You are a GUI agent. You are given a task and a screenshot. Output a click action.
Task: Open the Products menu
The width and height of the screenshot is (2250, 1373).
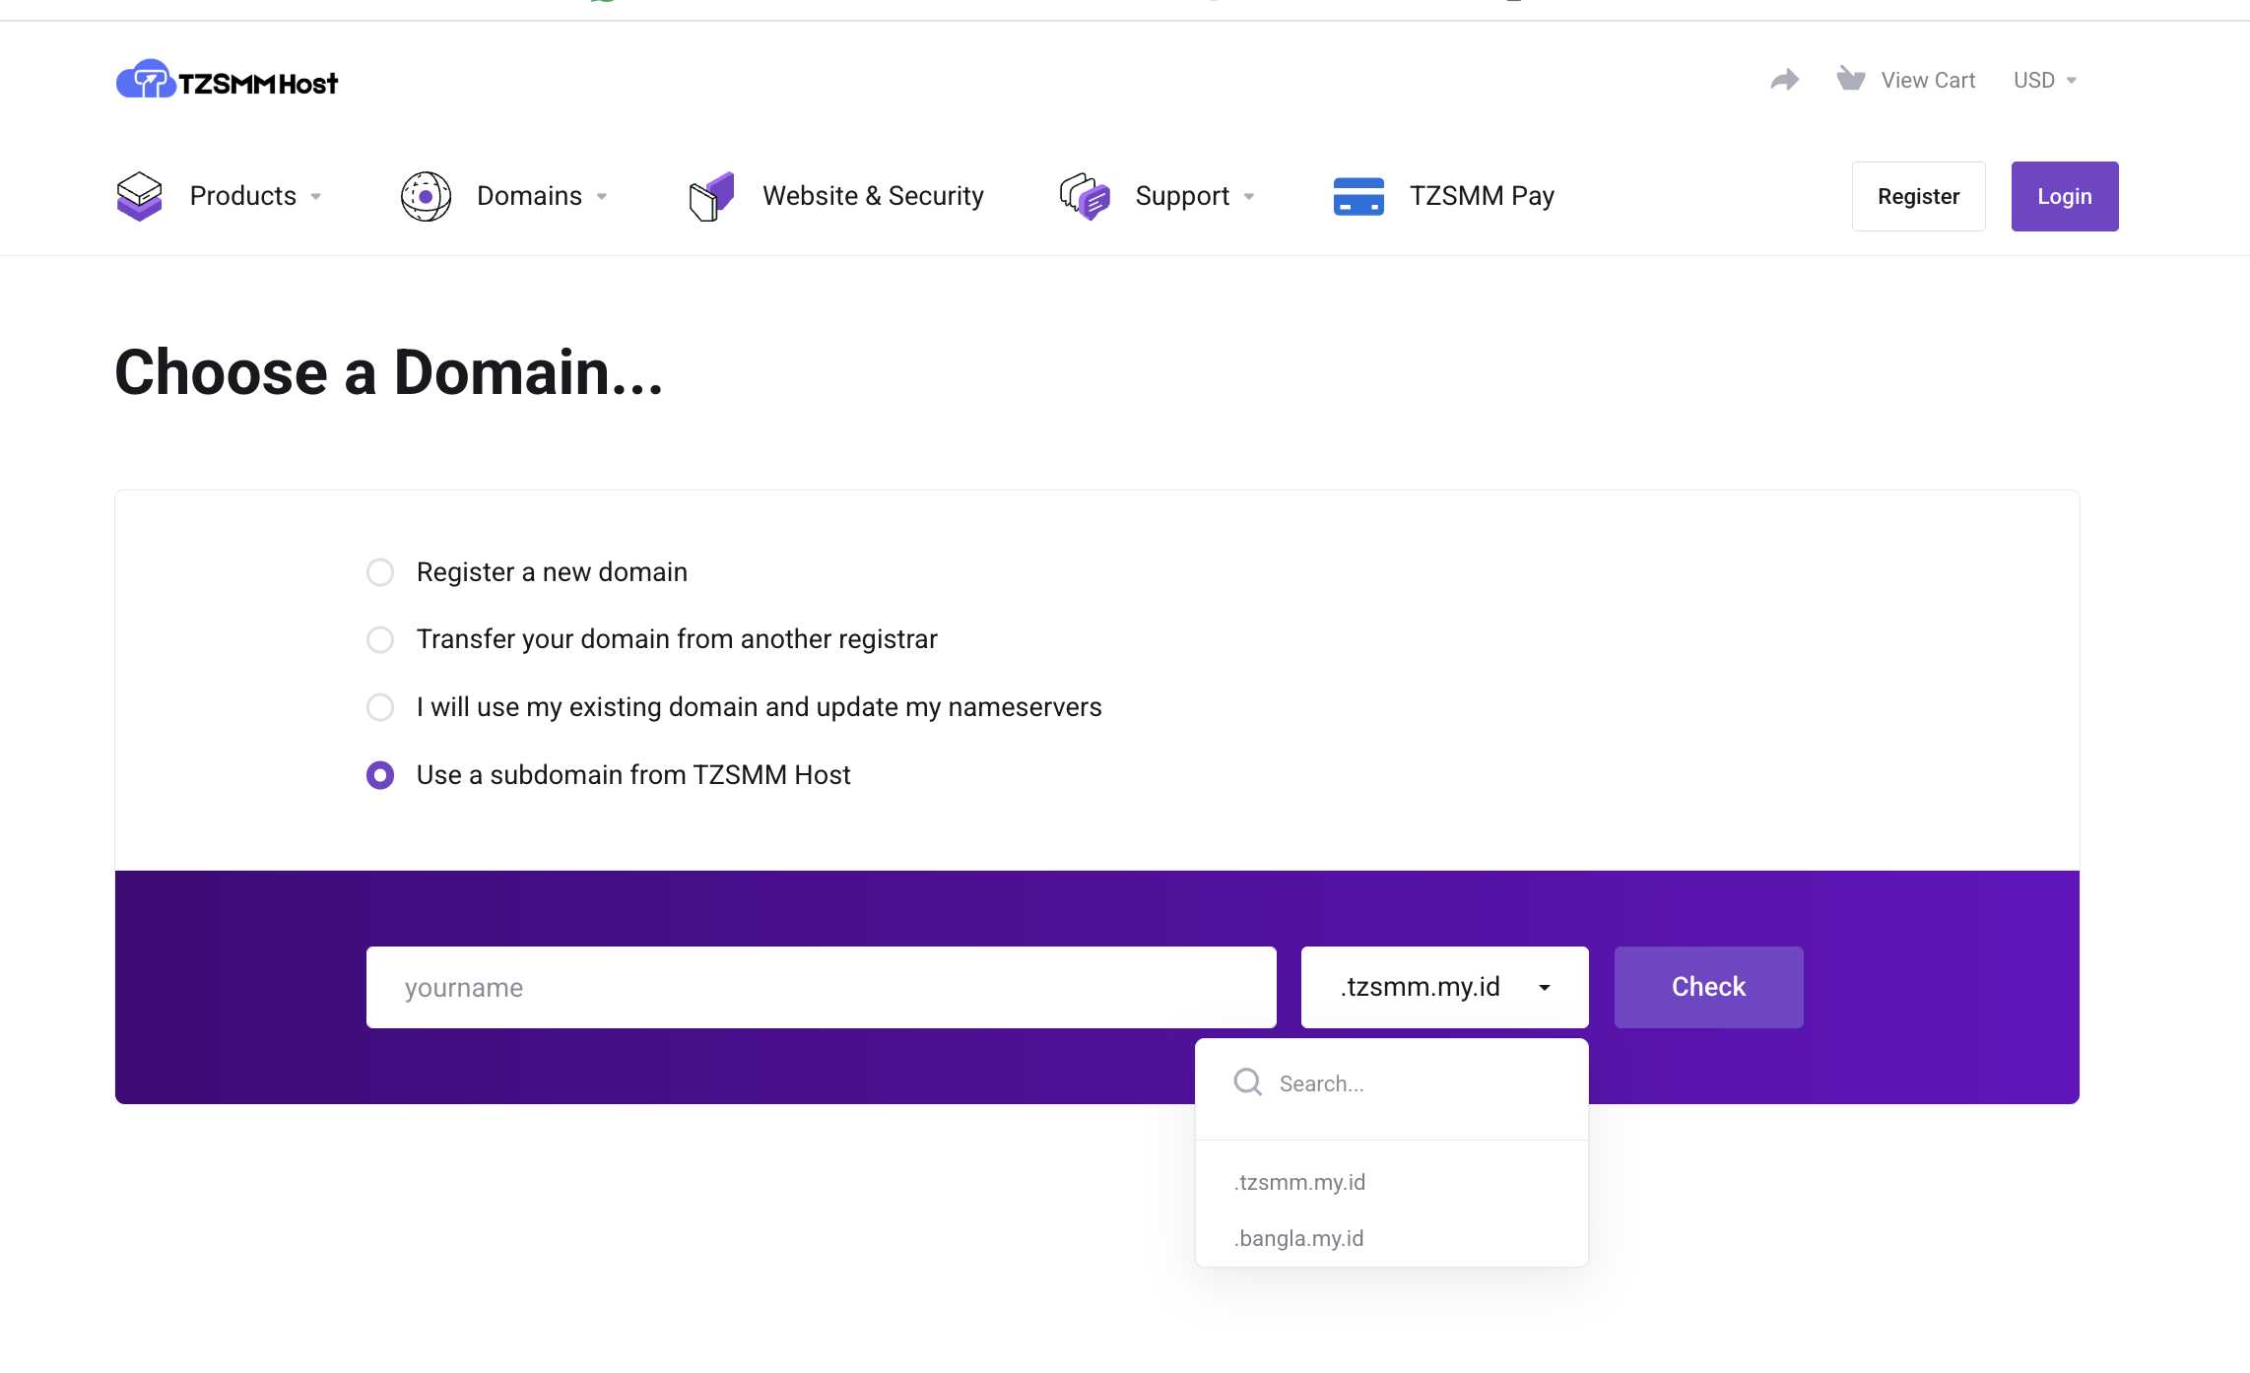click(x=242, y=195)
